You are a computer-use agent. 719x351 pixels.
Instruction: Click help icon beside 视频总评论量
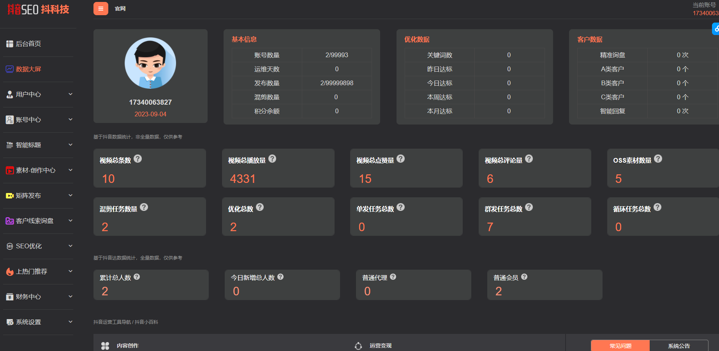click(x=529, y=159)
